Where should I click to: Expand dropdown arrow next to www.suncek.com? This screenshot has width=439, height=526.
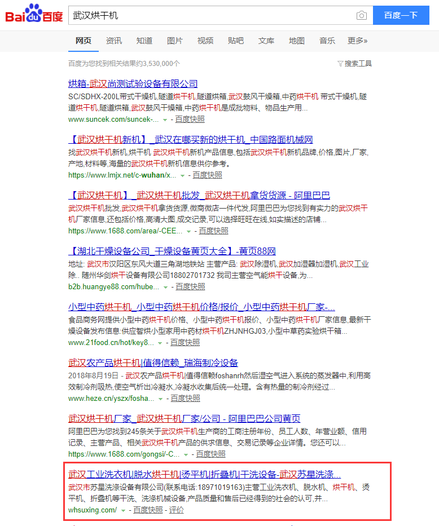pos(165,120)
